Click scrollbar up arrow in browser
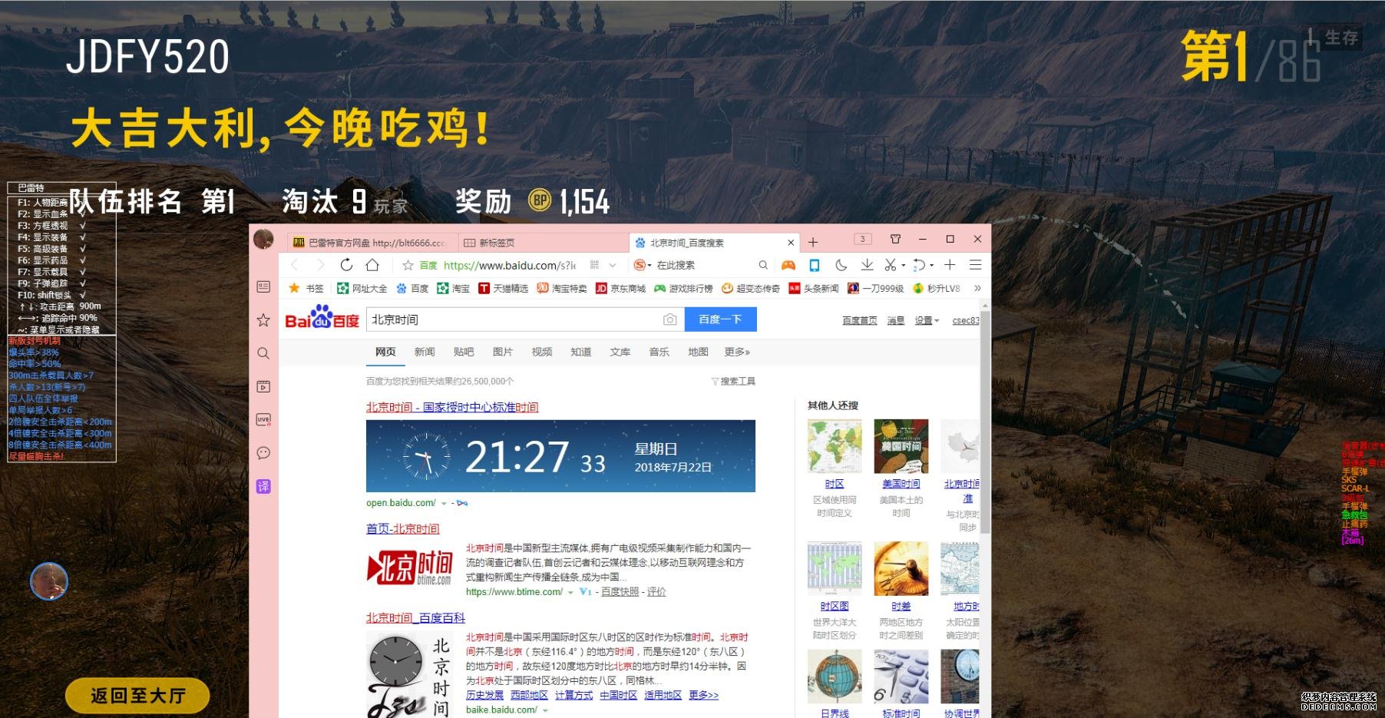Image resolution: width=1385 pixels, height=718 pixels. [x=985, y=306]
